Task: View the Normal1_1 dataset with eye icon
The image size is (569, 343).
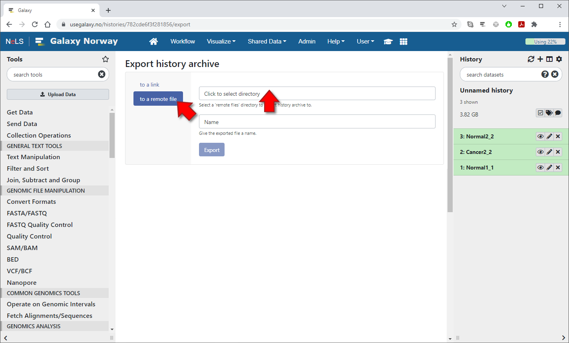Action: pyautogui.click(x=540, y=168)
